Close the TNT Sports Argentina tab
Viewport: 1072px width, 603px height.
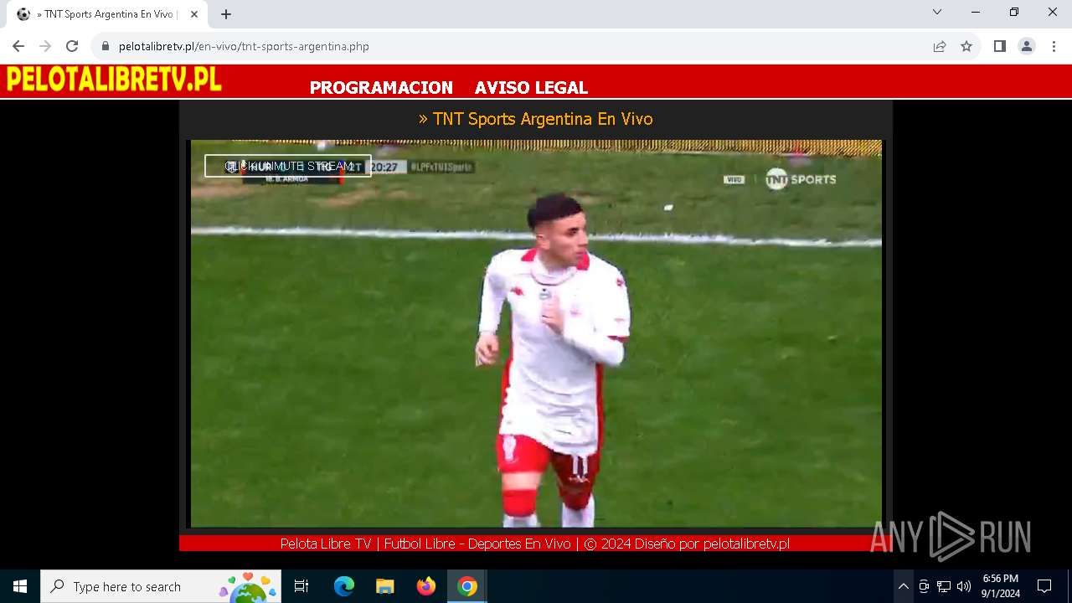[x=194, y=14]
